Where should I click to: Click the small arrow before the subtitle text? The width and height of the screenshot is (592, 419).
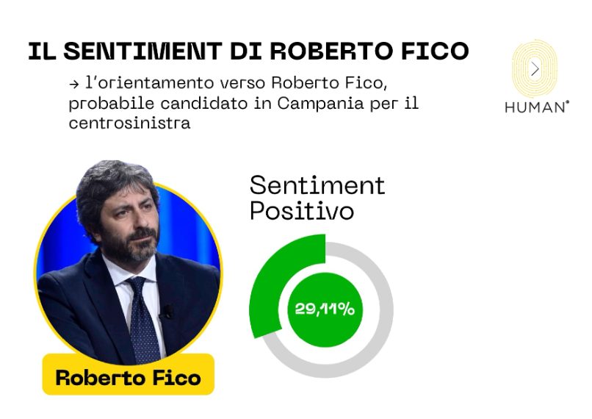[74, 85]
